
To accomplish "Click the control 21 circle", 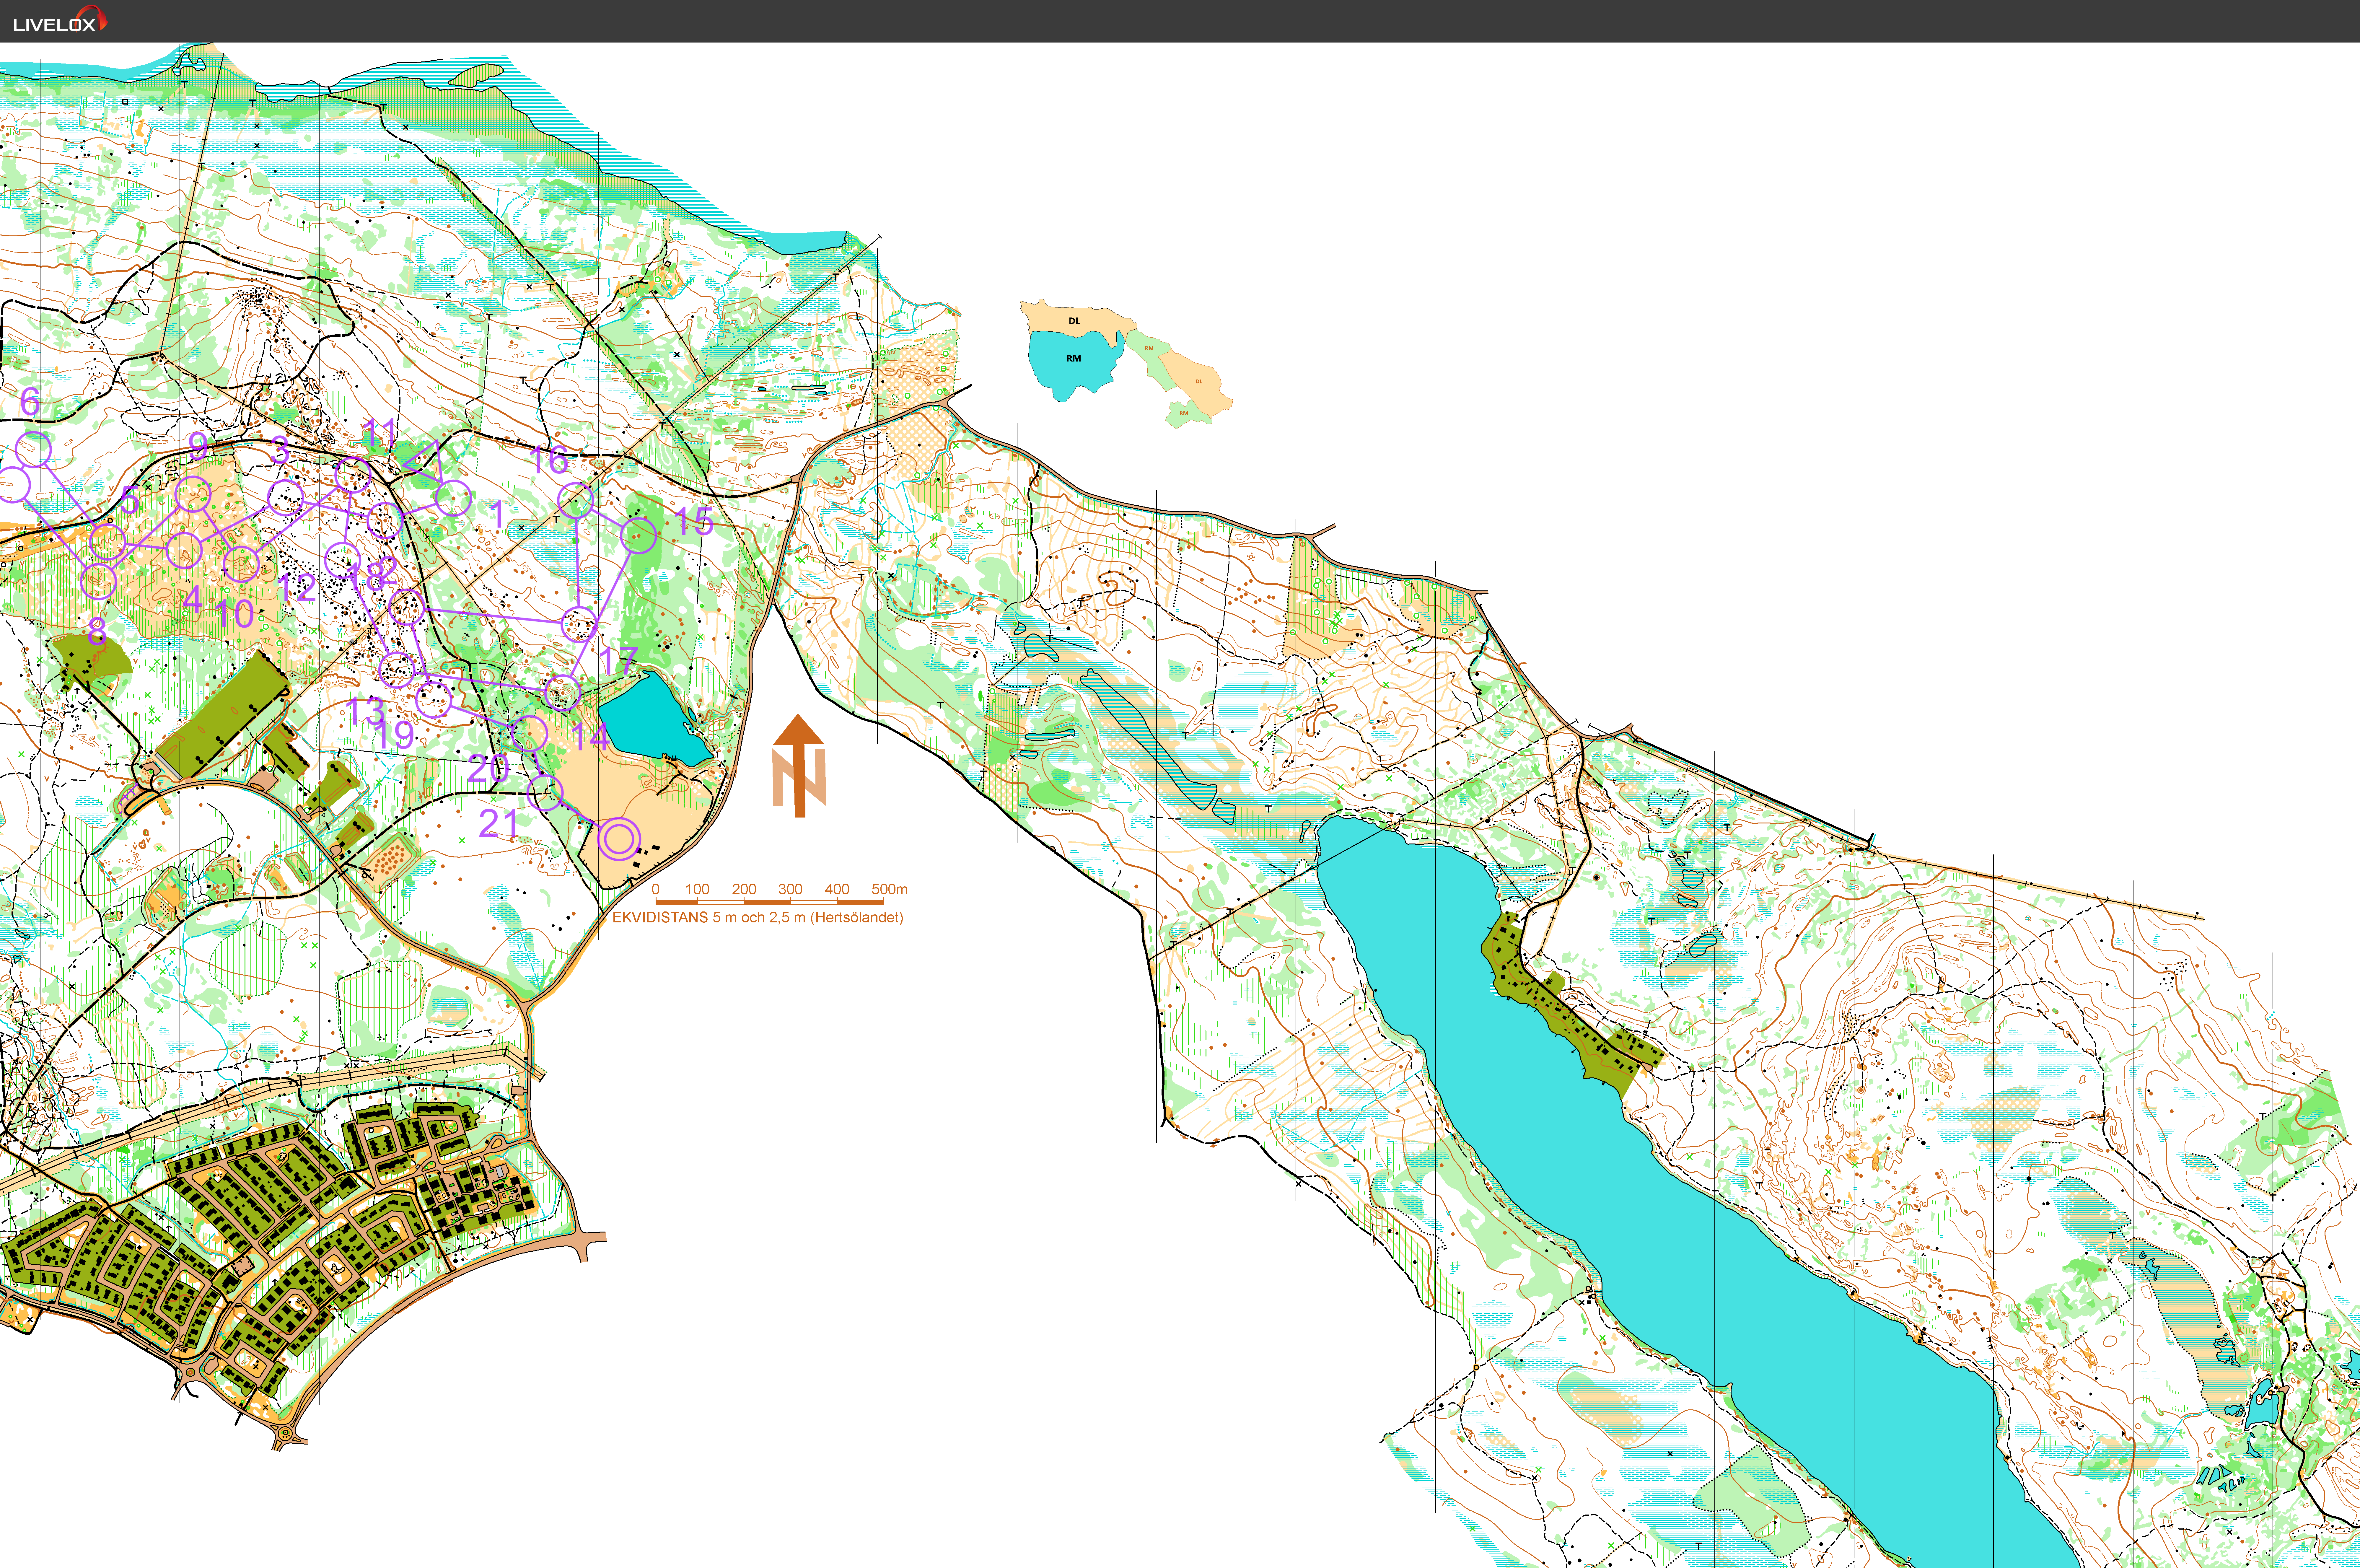I will 545,793.
